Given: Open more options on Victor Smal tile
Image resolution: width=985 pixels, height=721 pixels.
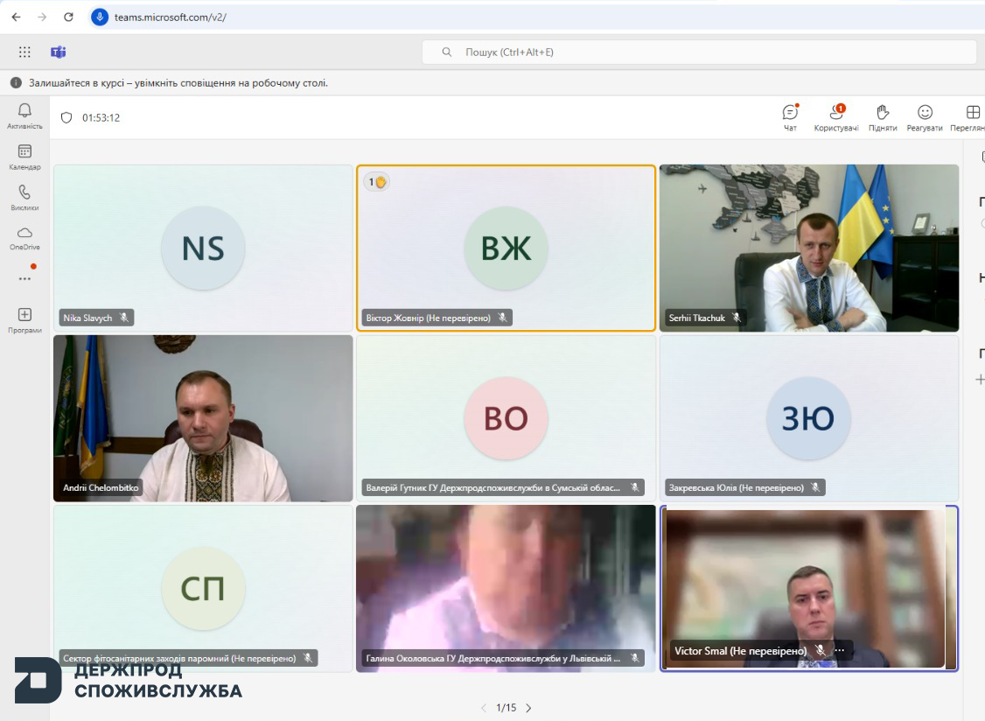Looking at the screenshot, I should point(840,651).
